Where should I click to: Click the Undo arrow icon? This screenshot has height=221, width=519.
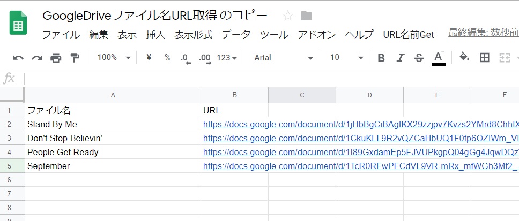(x=18, y=58)
